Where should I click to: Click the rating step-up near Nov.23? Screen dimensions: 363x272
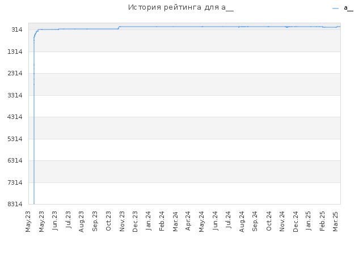coord(119,28)
